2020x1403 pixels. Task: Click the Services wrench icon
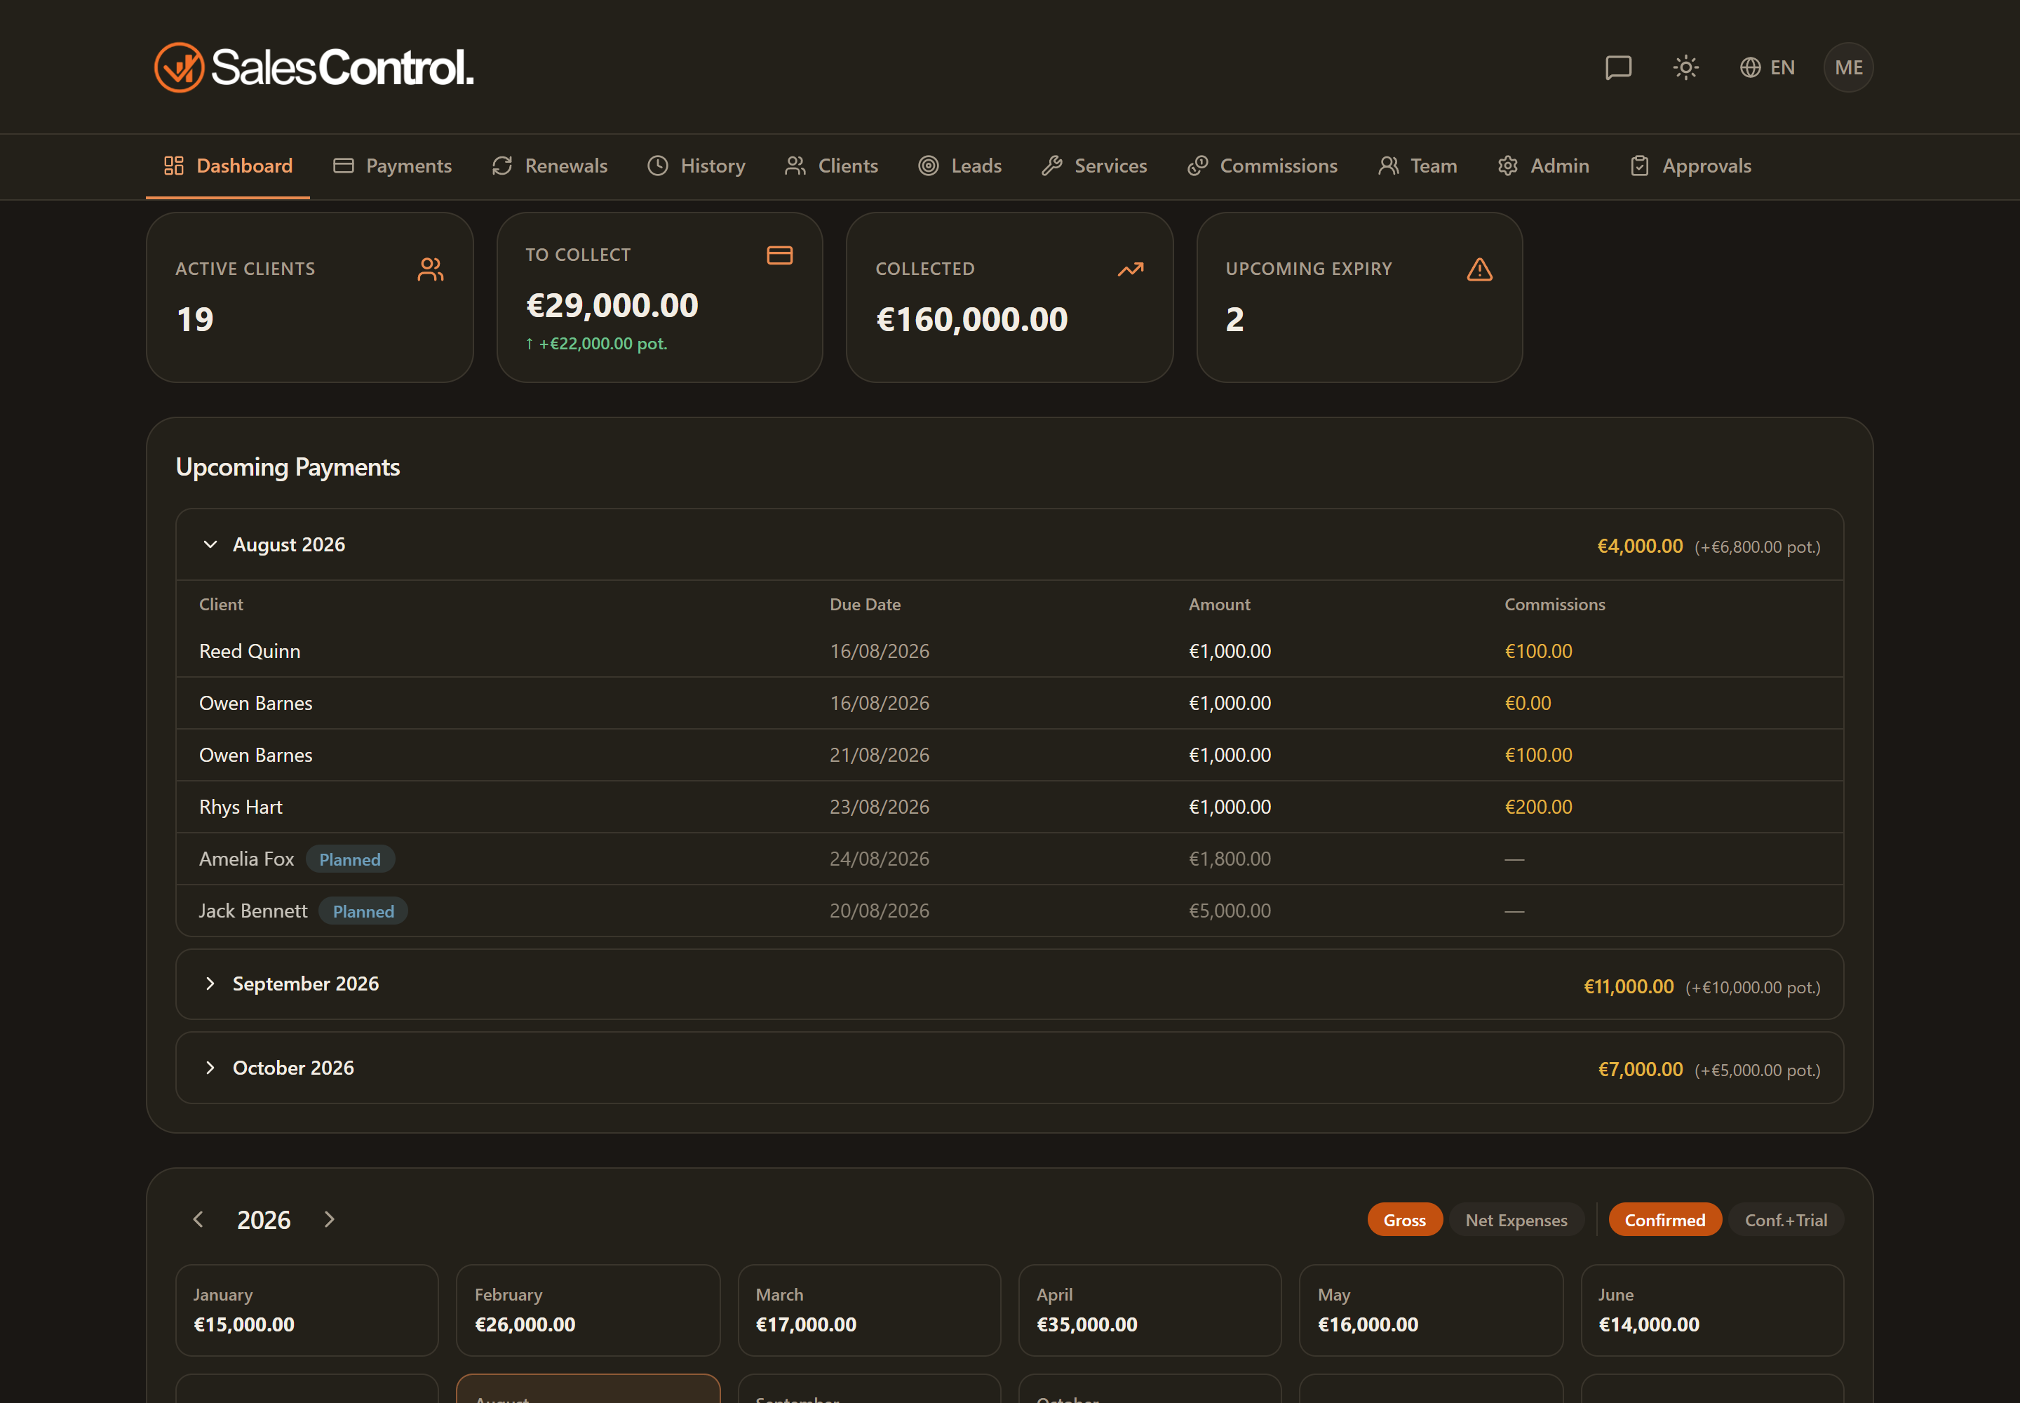[1052, 166]
